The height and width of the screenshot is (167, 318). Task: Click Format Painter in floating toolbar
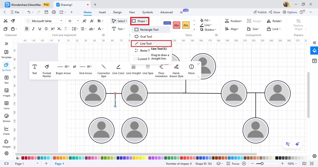click(47, 71)
